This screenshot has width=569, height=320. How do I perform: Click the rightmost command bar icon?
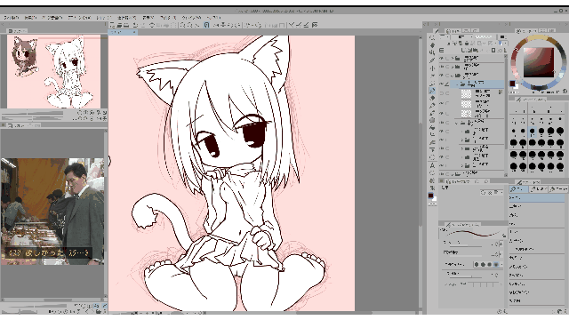tap(315, 25)
